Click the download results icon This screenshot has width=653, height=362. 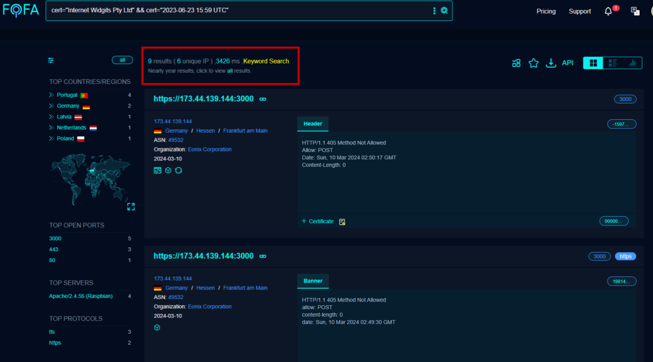tap(551, 63)
